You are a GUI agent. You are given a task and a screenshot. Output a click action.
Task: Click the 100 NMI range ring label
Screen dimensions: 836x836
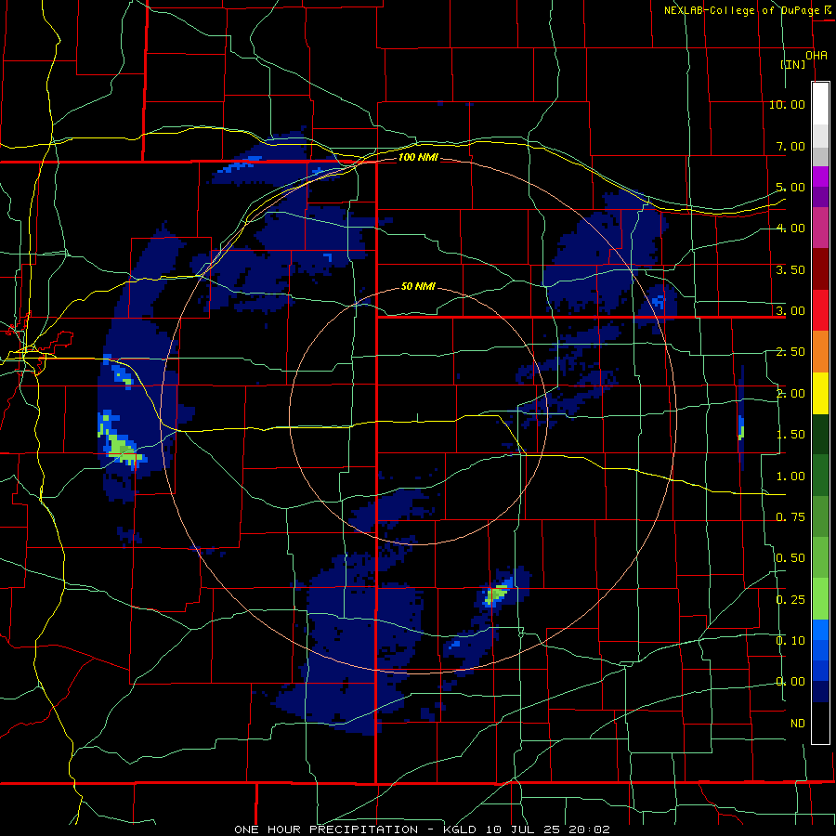418,157
